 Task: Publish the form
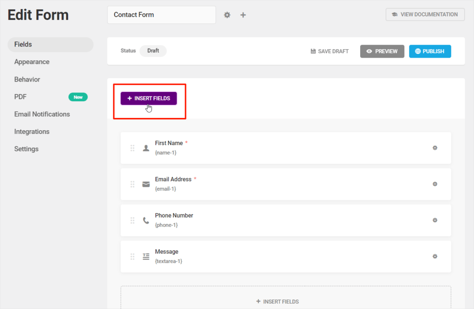430,51
